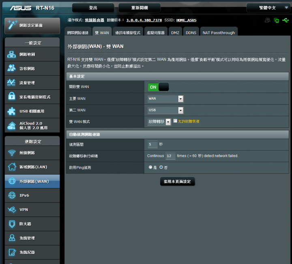Click the Guest Network people icon

click(x=11, y=68)
